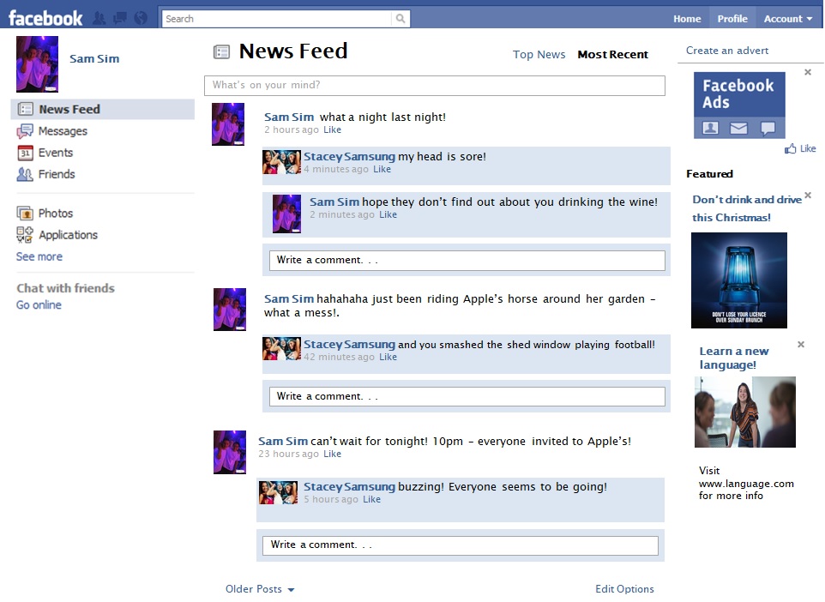Viewport: 825px width, 602px height.
Task: Click the friend requests icon in top bar
Action: click(x=99, y=18)
